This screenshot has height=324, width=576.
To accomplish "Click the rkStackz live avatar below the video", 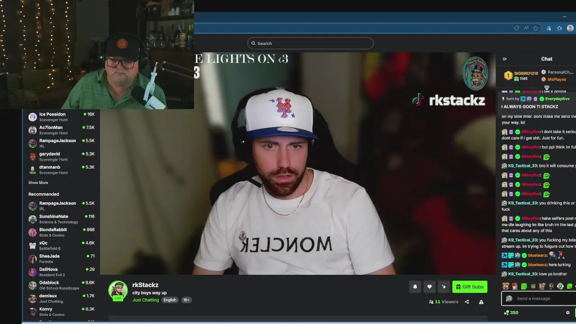I will (118, 291).
